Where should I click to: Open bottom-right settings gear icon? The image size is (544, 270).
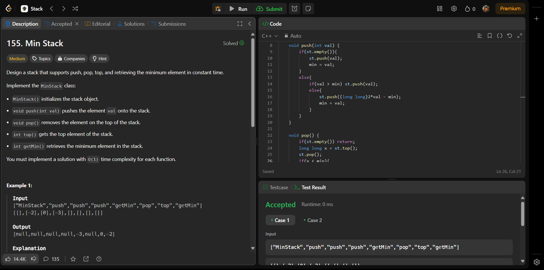[537, 262]
